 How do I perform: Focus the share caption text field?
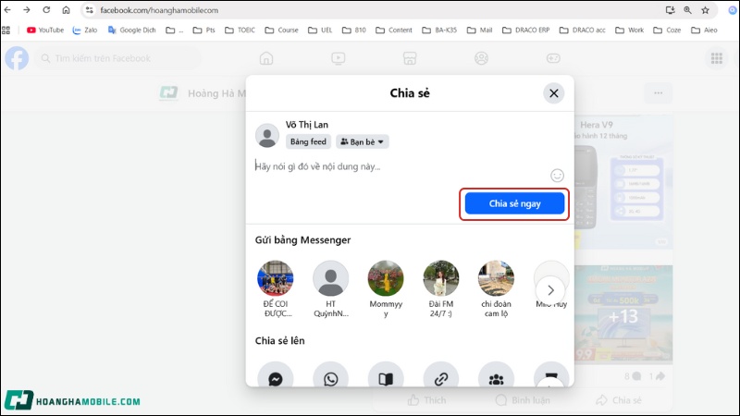click(401, 166)
